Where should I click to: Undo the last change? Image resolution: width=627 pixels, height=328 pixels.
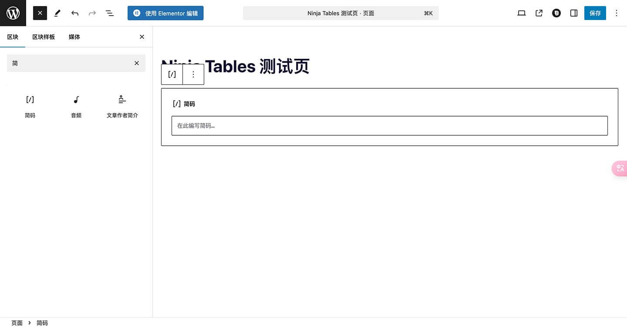click(x=75, y=13)
